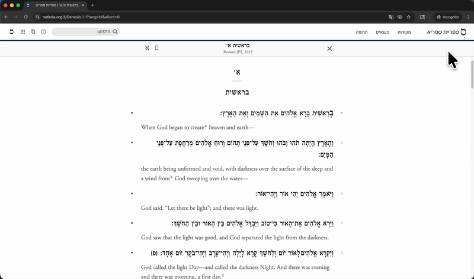The image size is (474, 279).
Task: Click the Sefaria logo in the header
Action: [446, 31]
